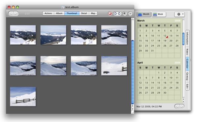Select April 24 in calendar
The width and height of the screenshot is (198, 122).
(x=171, y=88)
